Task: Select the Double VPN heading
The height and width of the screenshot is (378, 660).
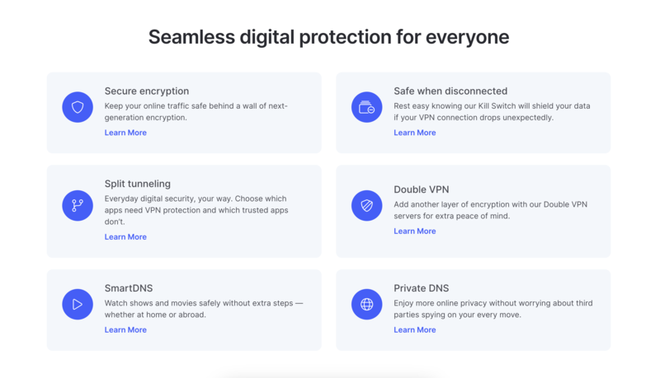Action: pos(422,189)
